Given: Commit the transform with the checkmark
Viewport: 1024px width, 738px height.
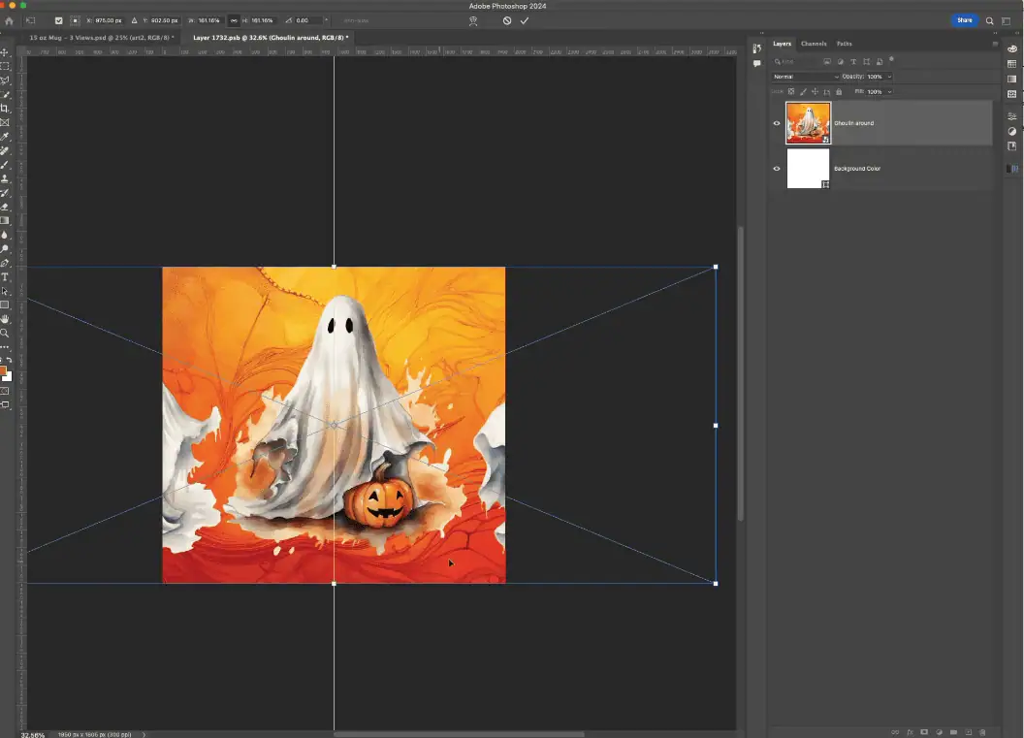Looking at the screenshot, I should coord(525,20).
